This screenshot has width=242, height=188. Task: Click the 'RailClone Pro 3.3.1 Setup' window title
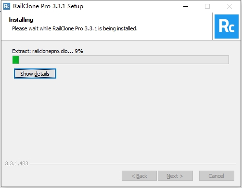48,6
